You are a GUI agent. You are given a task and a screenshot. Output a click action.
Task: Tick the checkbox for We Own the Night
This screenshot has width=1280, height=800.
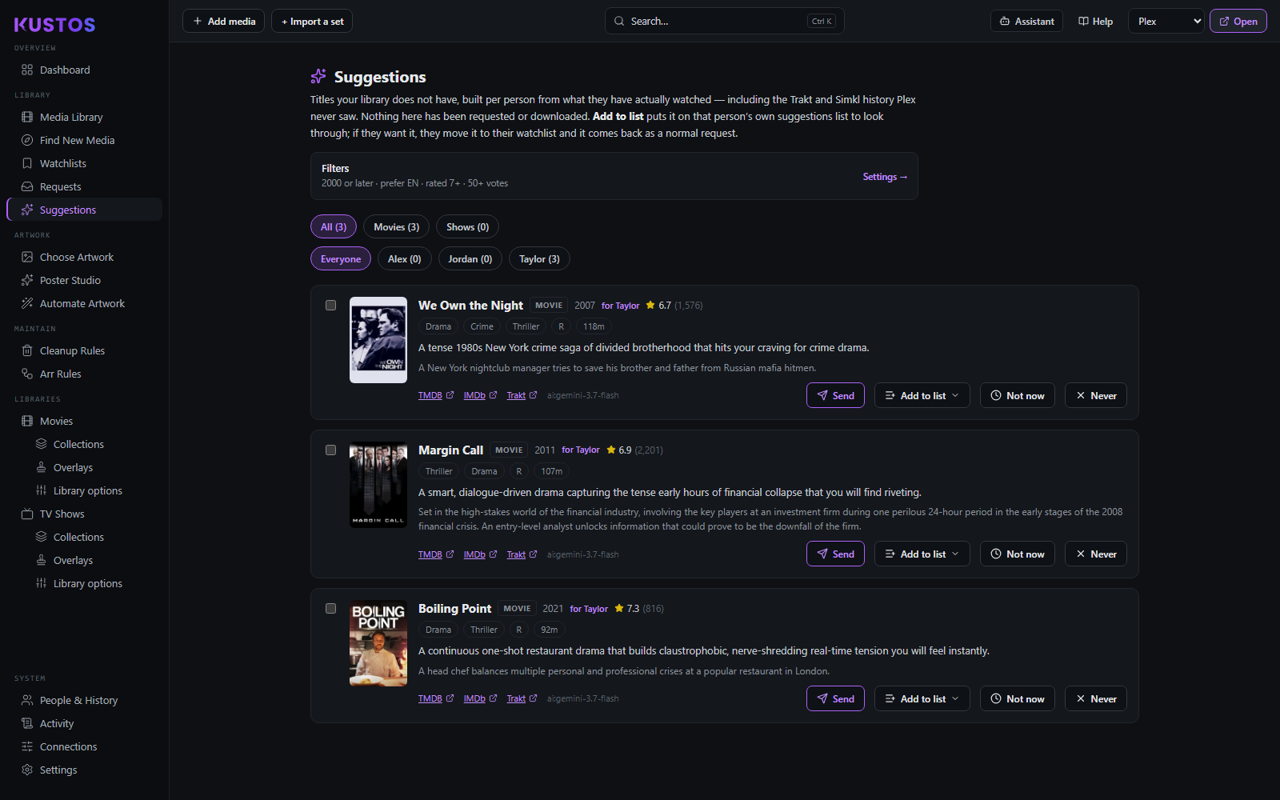click(x=330, y=305)
